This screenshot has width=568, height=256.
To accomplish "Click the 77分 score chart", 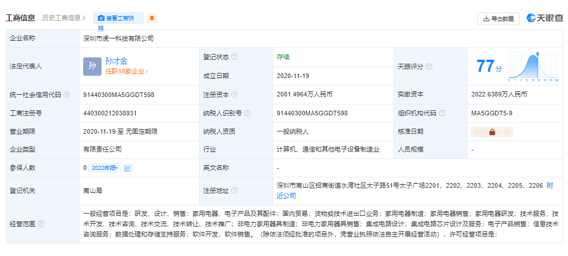I will (532, 67).
